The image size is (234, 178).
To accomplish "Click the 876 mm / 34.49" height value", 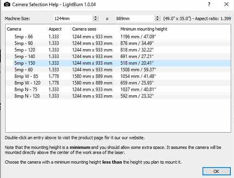I will (137, 43).
